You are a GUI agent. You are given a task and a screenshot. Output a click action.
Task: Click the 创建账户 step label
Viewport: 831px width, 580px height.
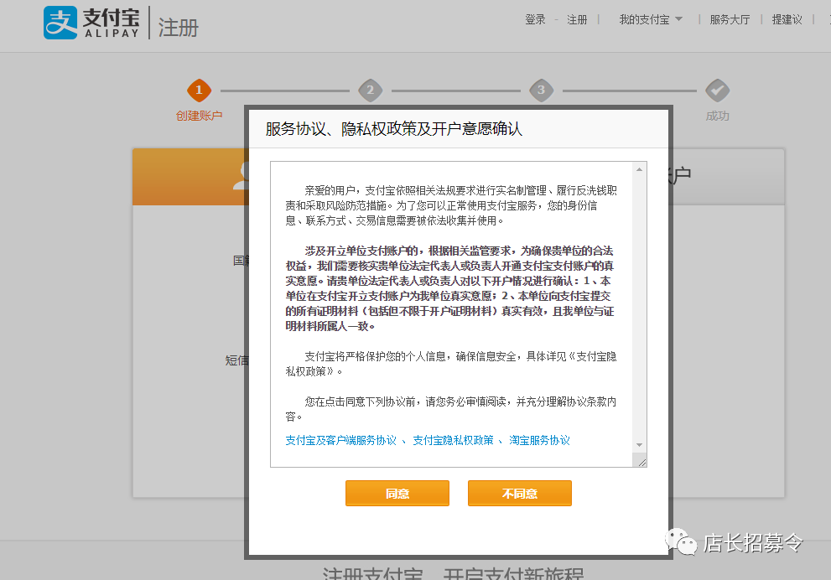pyautogui.click(x=200, y=116)
